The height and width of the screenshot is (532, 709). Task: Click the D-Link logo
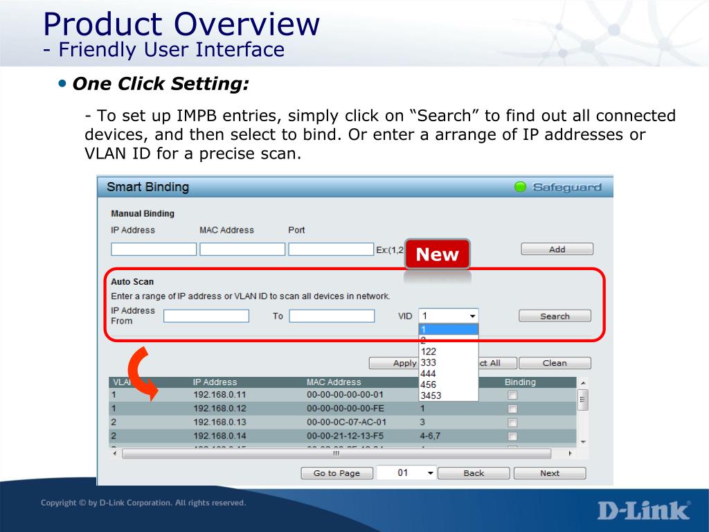click(644, 511)
